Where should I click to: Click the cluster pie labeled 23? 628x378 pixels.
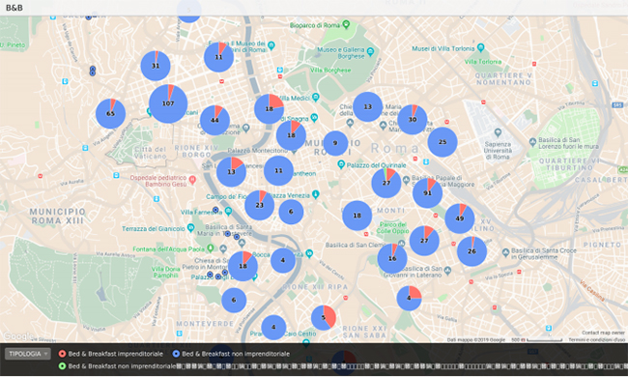[x=260, y=205]
